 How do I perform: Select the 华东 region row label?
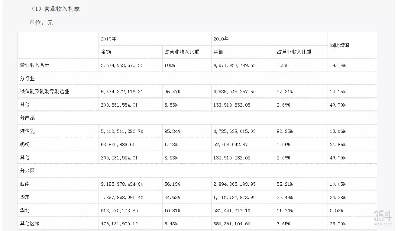coord(25,197)
